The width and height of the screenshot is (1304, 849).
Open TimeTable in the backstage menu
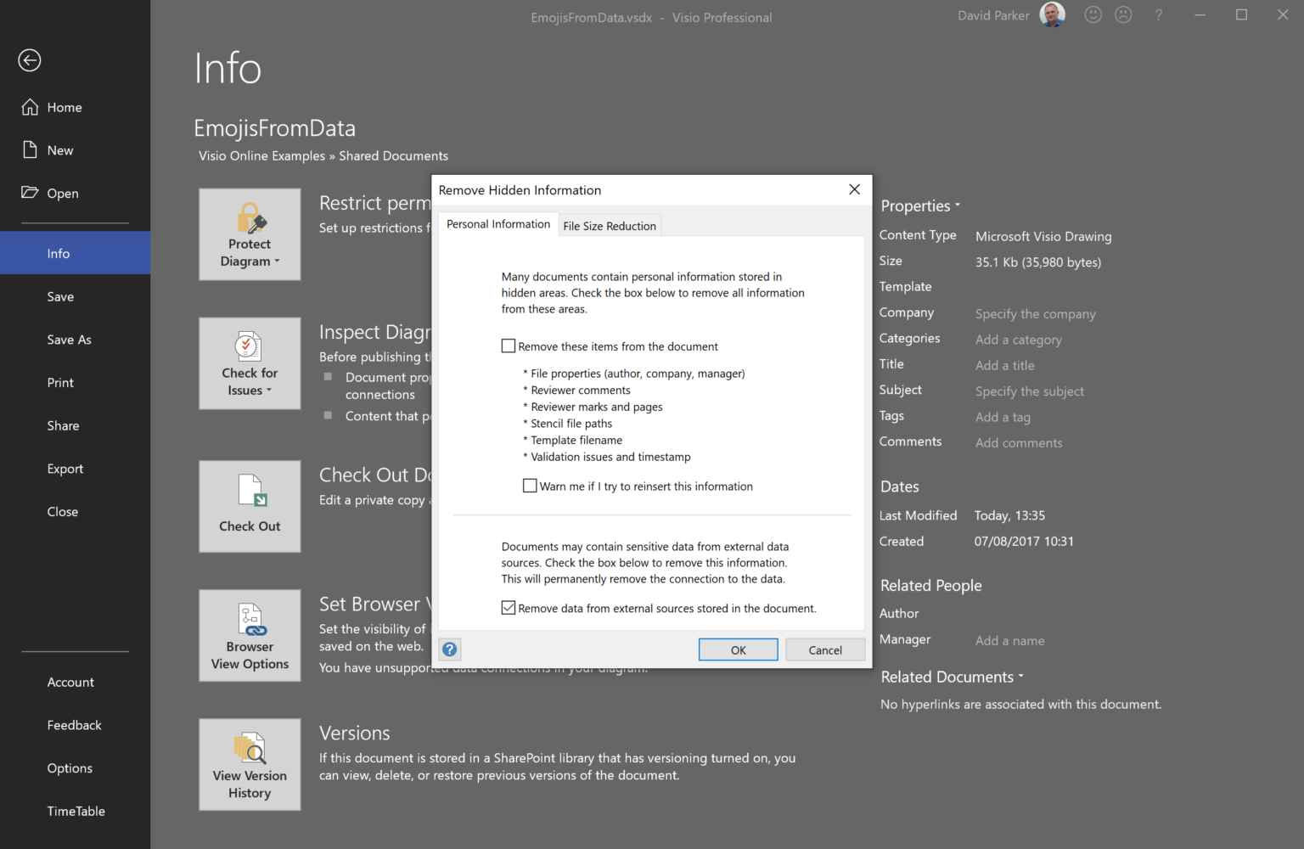[76, 812]
